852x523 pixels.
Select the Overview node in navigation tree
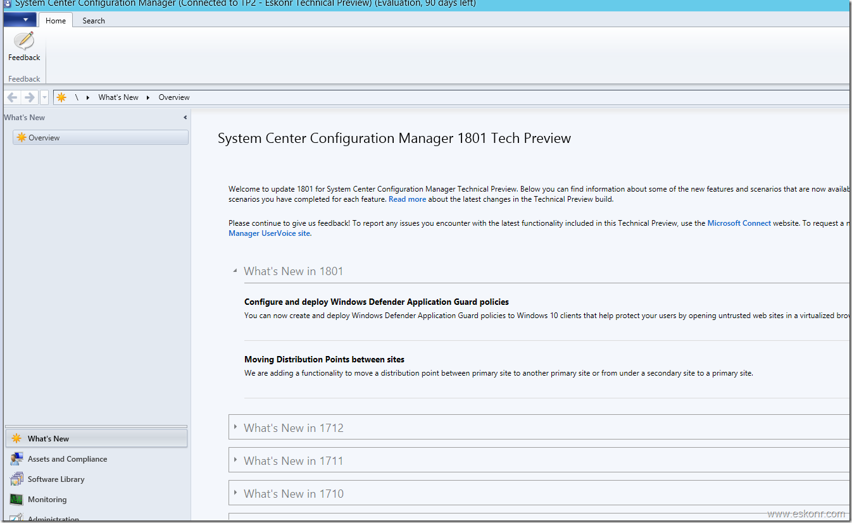click(101, 137)
